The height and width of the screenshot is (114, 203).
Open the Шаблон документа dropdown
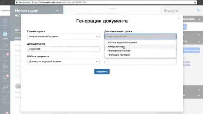[x=63, y=61]
